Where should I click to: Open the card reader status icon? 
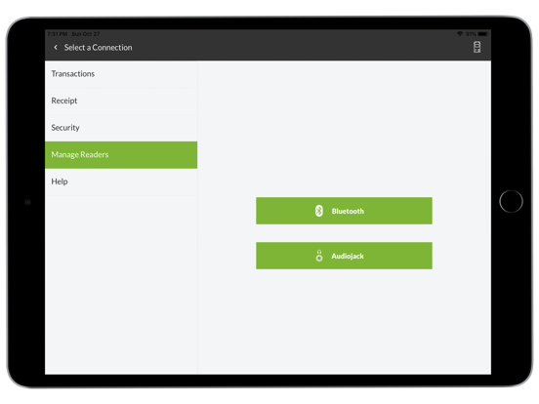tap(477, 47)
